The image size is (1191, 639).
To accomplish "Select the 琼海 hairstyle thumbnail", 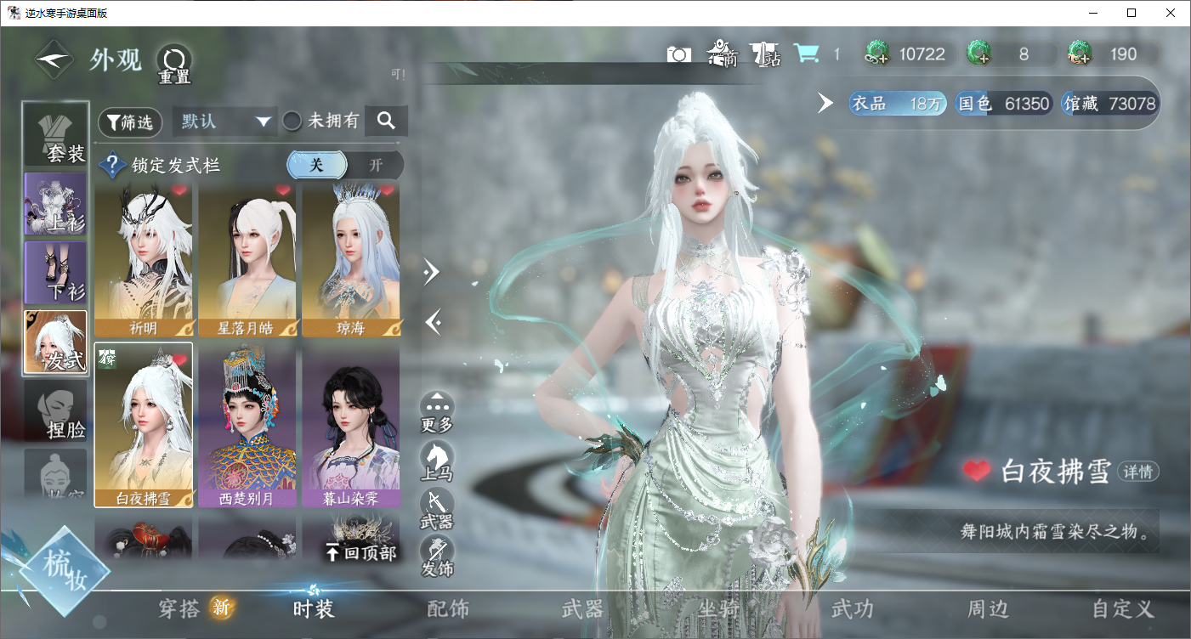I will pos(351,259).
